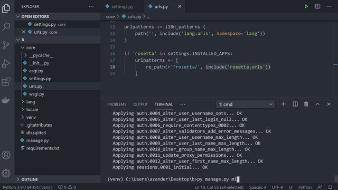Screen dimensions: 338x190
Task: Select Python 3.9.0 interpreter in status bar
Action: click(27, 187)
